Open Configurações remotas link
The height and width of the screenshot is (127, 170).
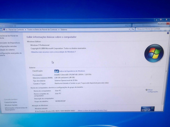coord(8,46)
